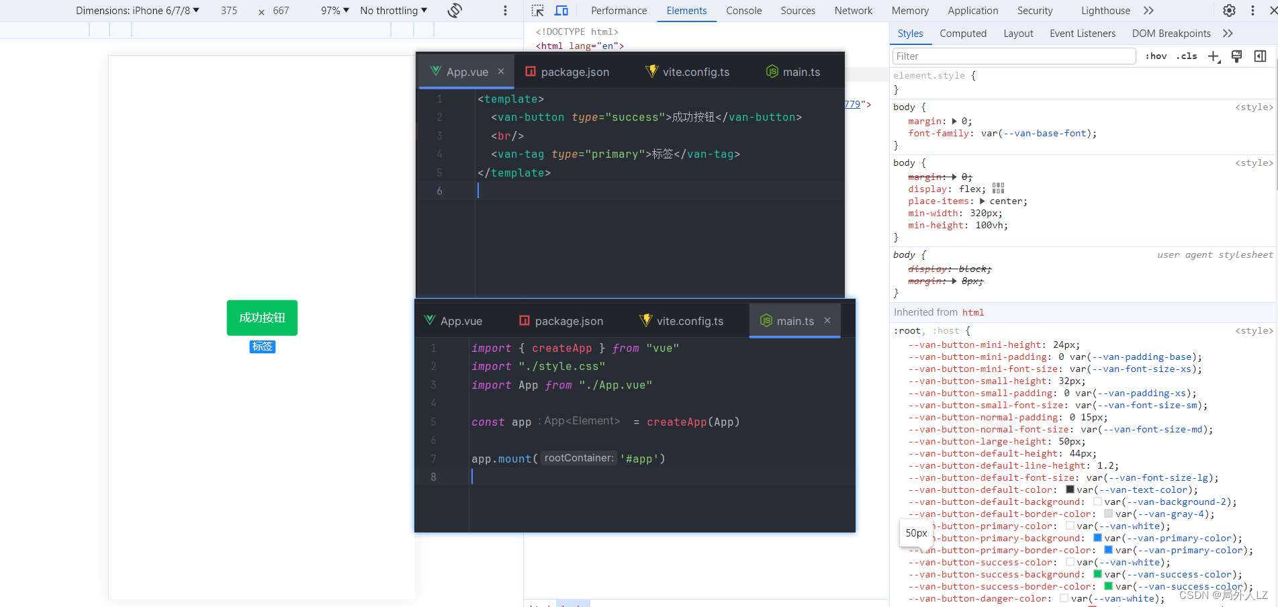Rotate the device viewport orientation
Screen dimensions: 1278x607
point(455,10)
